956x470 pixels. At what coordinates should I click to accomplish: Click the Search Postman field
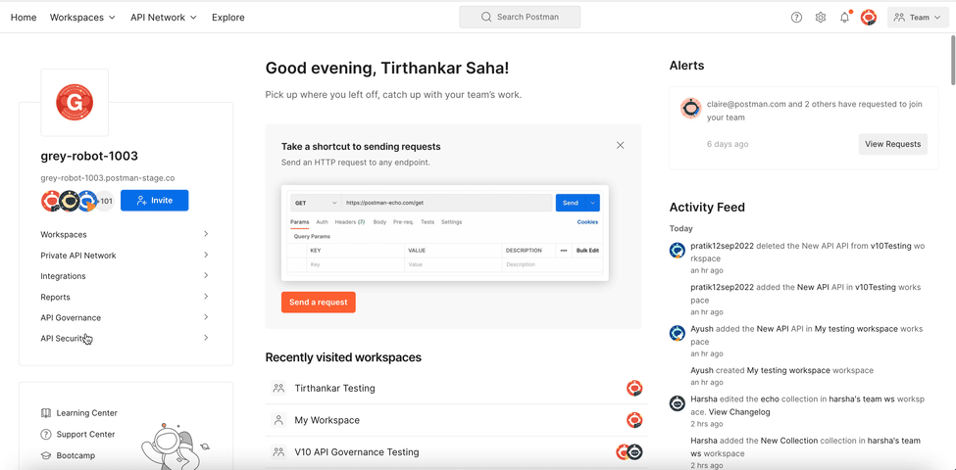pyautogui.click(x=520, y=17)
